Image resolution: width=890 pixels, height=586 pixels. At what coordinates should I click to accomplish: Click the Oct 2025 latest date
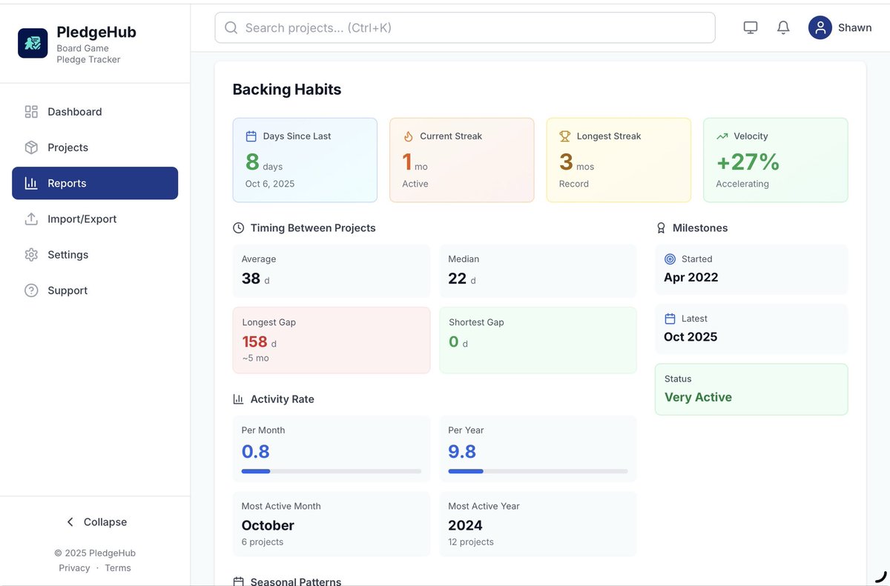690,336
